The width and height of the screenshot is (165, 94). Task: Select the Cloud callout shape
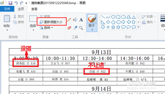[x=134, y=27]
